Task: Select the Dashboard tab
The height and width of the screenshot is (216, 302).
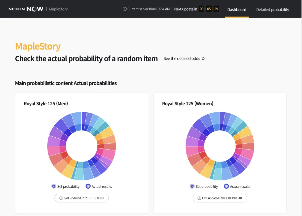Action: [x=237, y=10]
